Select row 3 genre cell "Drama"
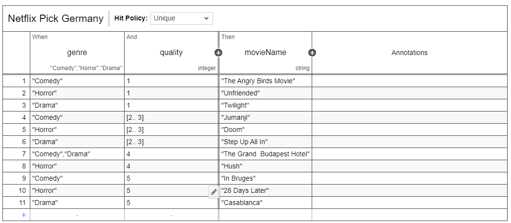Viewport: 511px width, 223px height. click(x=77, y=106)
